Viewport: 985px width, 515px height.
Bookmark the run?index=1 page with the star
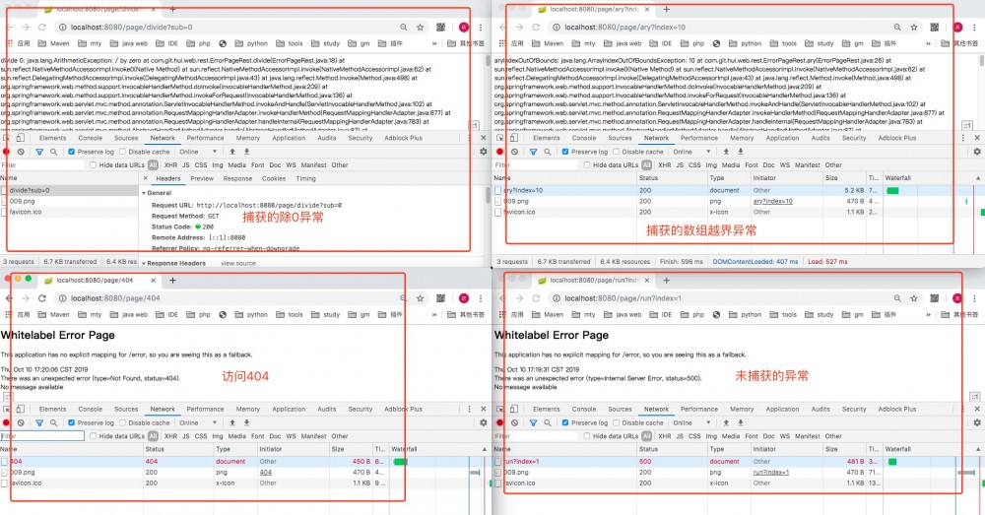click(x=914, y=298)
